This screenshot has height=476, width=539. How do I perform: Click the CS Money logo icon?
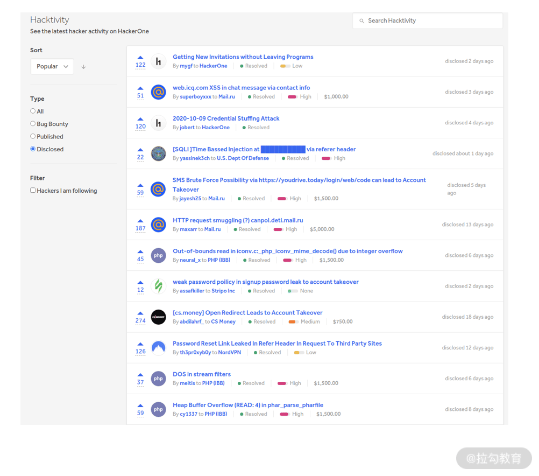(159, 317)
